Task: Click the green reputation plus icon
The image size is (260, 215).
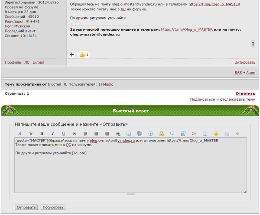Action: click(27, 21)
